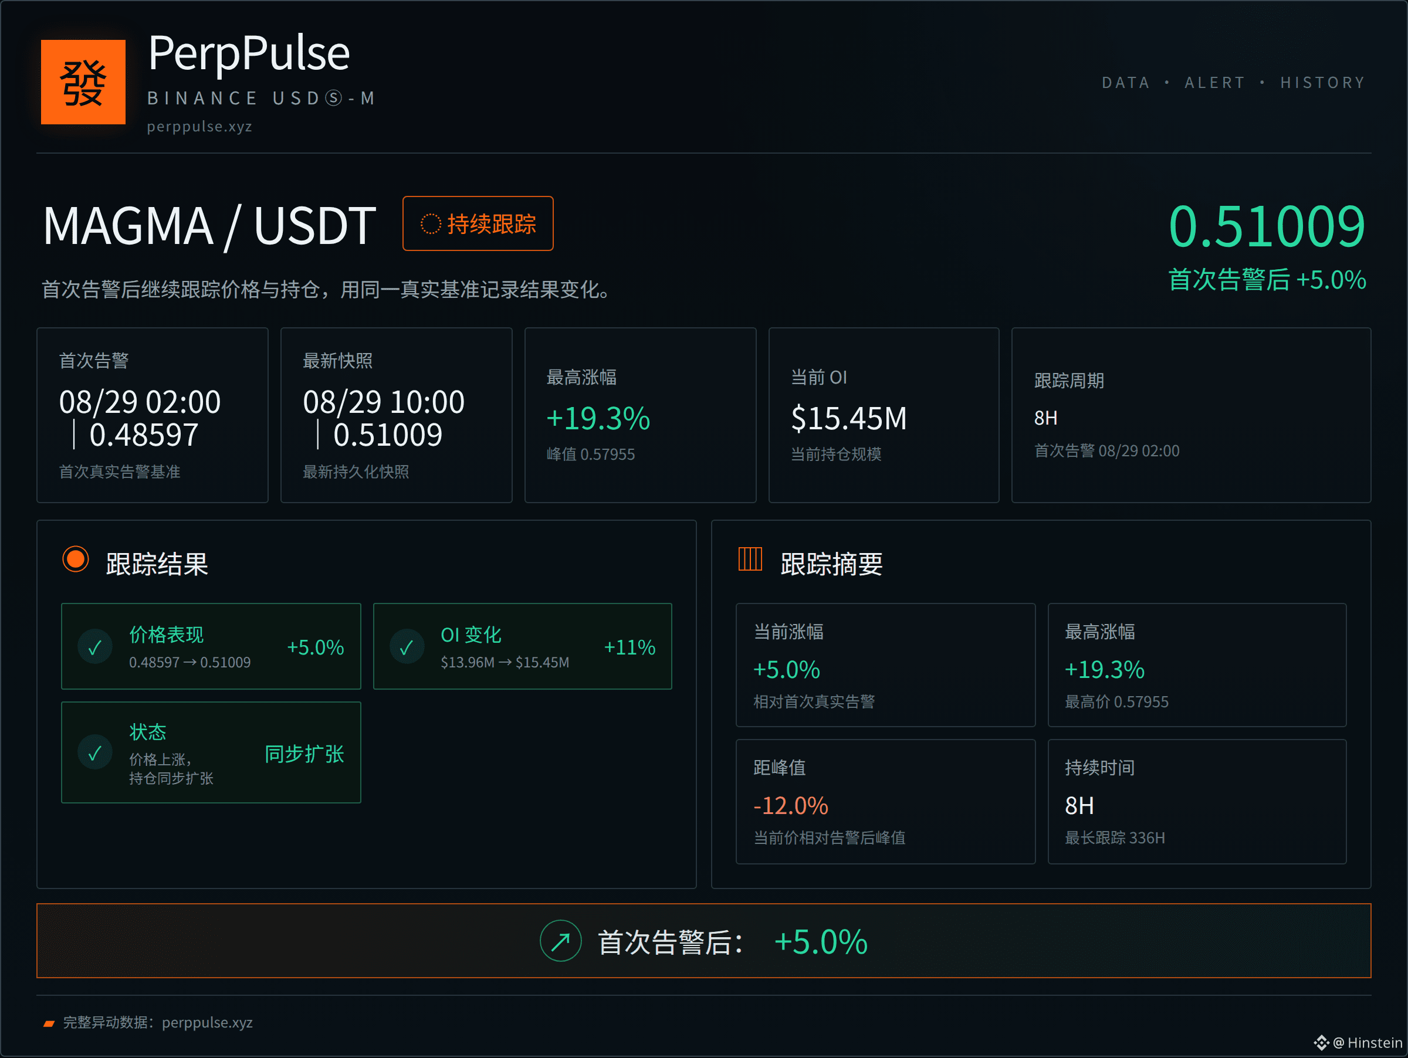Open the HISTORY menu item
1408x1058 pixels.
1323,83
